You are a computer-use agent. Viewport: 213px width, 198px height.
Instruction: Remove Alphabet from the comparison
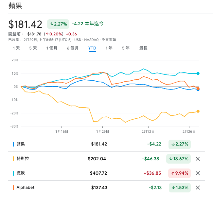tap(198, 188)
